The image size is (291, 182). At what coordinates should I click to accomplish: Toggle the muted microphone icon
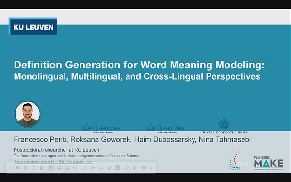(135, 168)
